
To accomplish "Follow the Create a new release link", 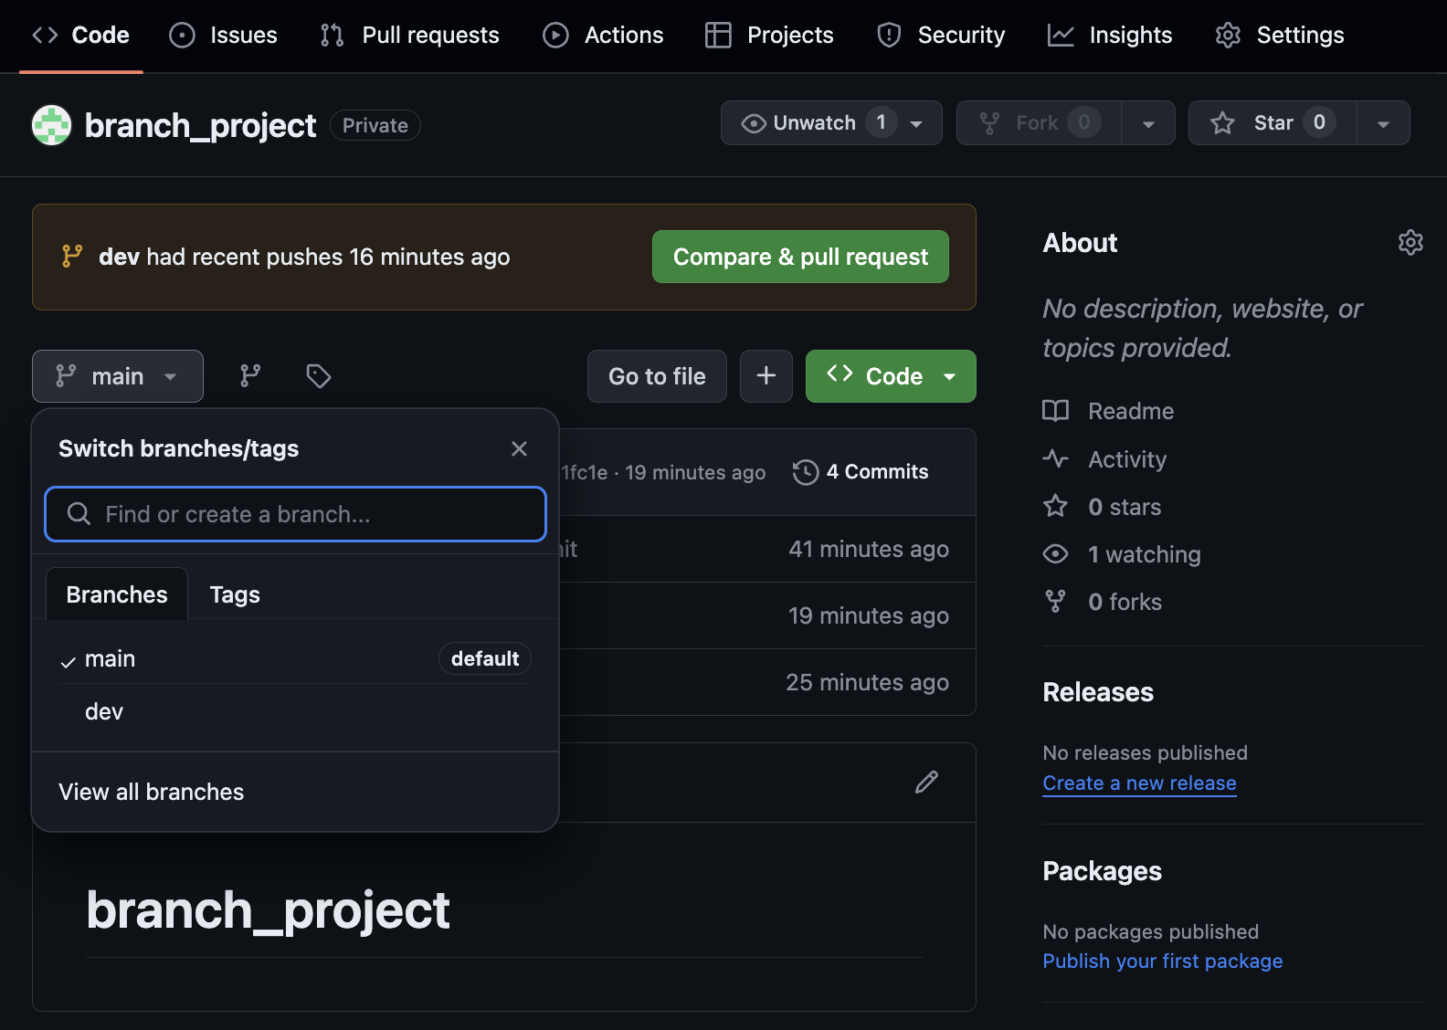I will click(1139, 783).
